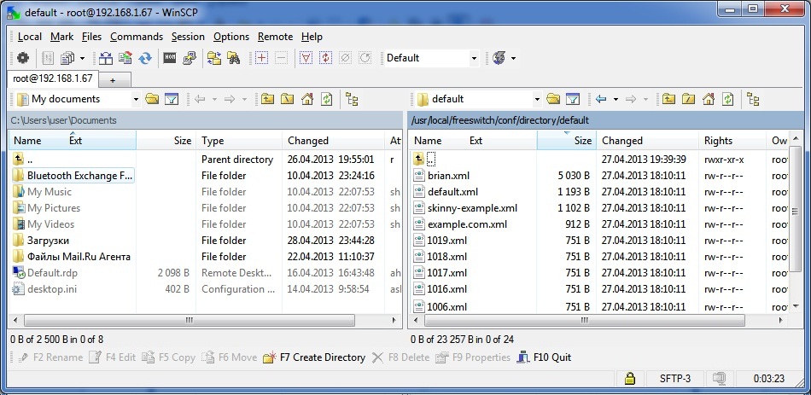Go back in remote panel

point(600,99)
